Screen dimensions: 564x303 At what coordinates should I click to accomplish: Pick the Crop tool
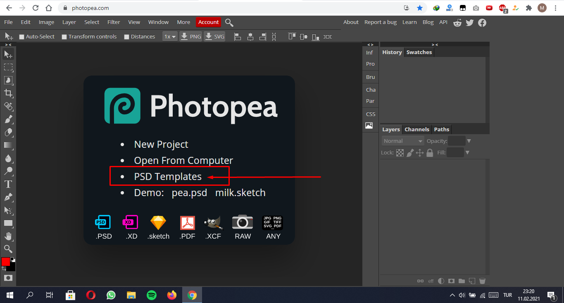8,93
